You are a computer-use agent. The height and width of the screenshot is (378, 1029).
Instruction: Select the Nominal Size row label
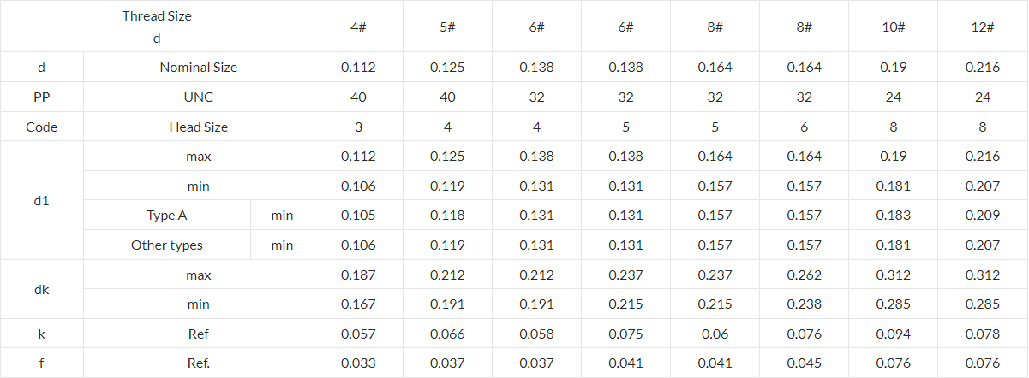(199, 68)
